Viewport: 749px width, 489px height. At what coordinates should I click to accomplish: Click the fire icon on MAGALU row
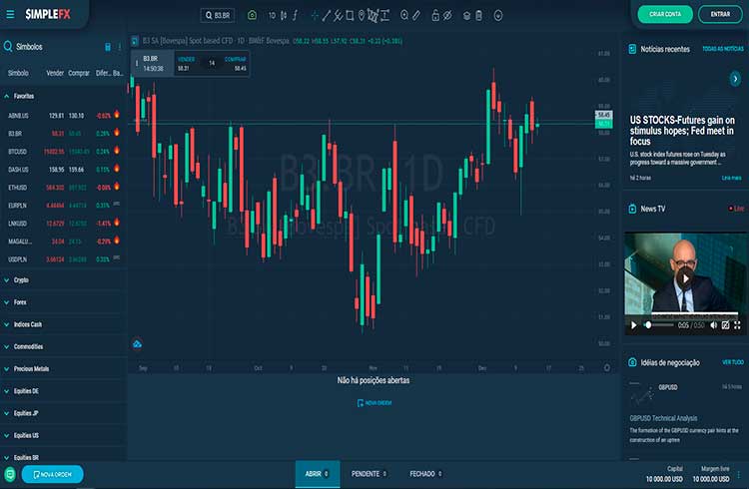(x=117, y=241)
